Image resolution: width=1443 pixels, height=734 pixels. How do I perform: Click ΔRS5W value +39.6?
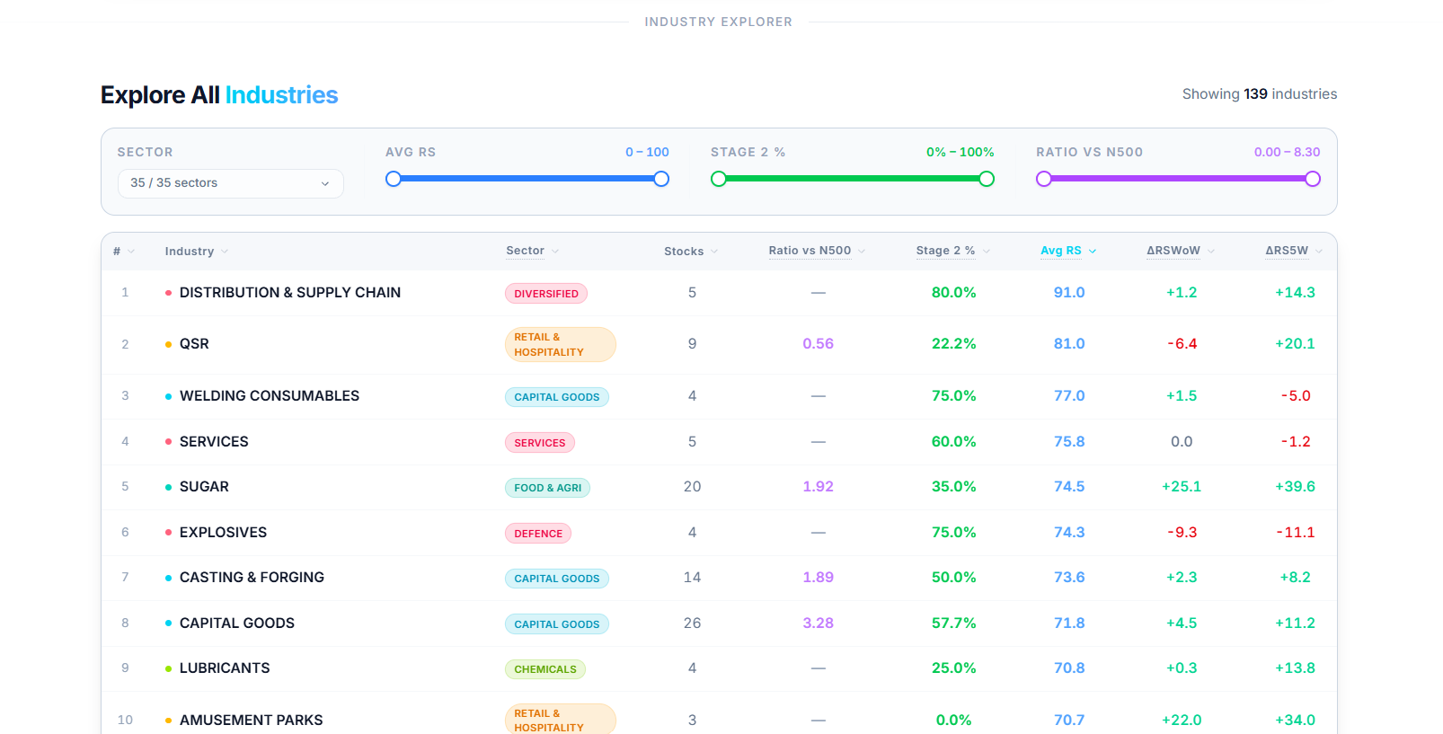tap(1295, 487)
